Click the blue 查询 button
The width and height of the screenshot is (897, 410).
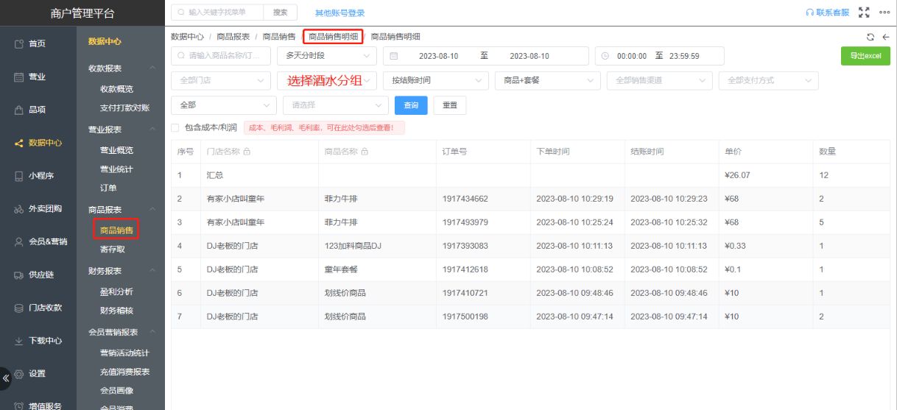[411, 105]
